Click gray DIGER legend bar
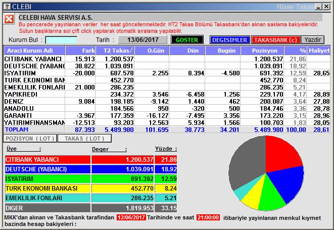This screenshot has height=230, width=334. pyautogui.click(x=47, y=208)
